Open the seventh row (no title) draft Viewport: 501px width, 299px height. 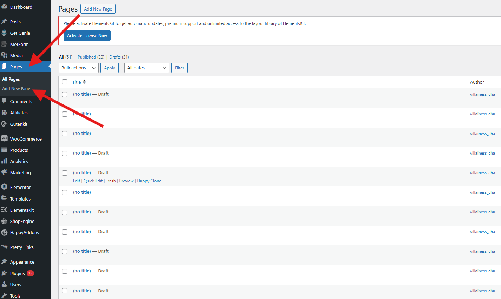tap(82, 212)
